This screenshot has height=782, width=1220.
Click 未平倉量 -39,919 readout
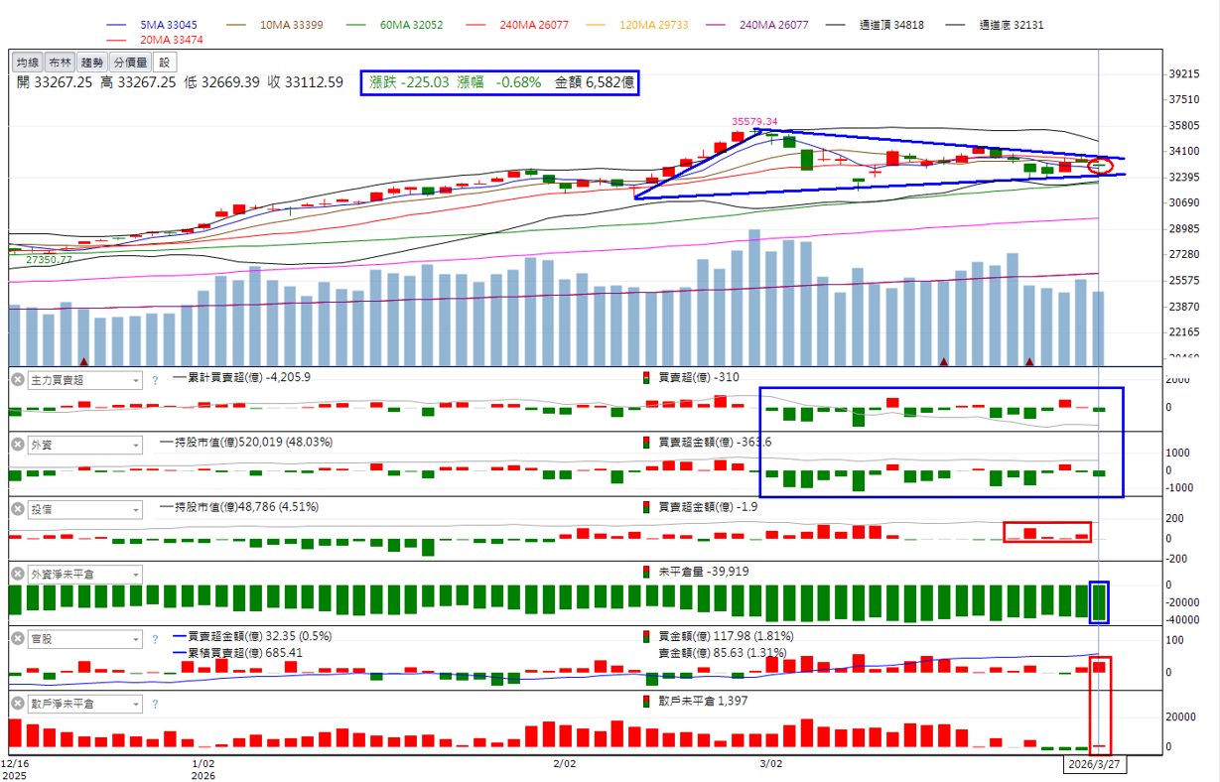[x=697, y=572]
